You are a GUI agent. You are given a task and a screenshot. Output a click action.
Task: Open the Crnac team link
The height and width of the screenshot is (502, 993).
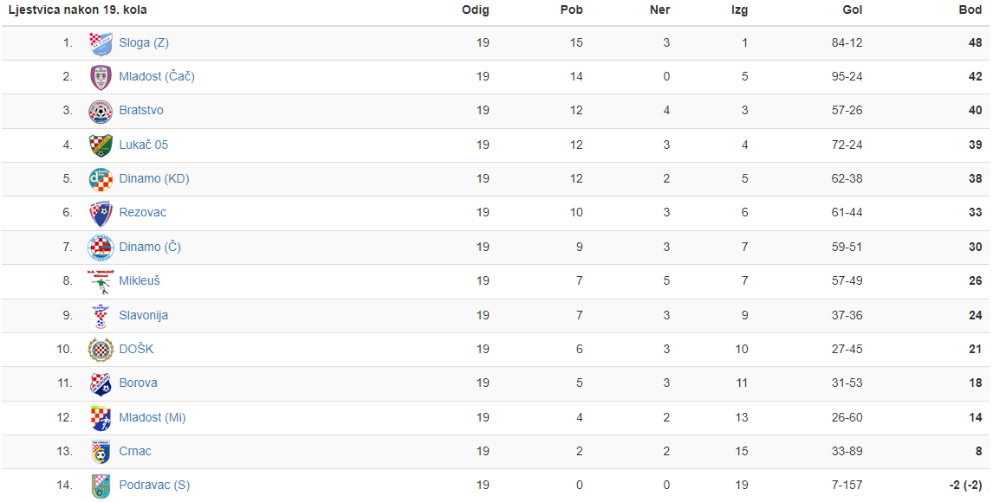pos(135,451)
